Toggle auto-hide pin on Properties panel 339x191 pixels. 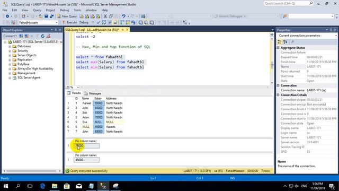331,30
